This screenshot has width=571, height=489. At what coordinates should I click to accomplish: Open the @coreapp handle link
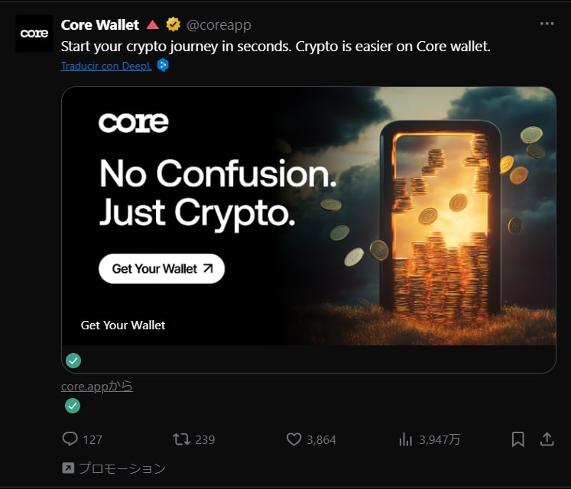(219, 25)
